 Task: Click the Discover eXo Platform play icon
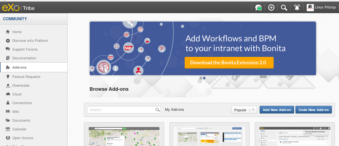pyautogui.click(x=8, y=40)
